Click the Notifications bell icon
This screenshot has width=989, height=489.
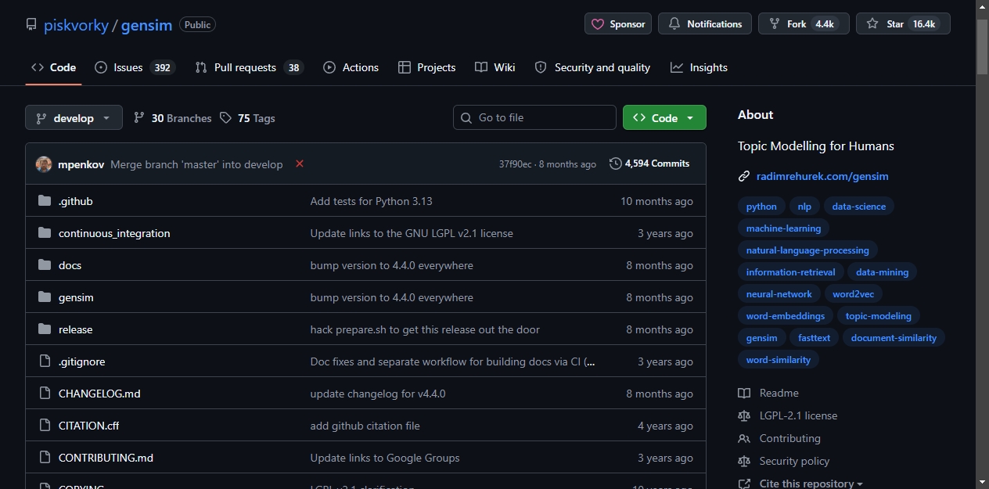pyautogui.click(x=674, y=24)
